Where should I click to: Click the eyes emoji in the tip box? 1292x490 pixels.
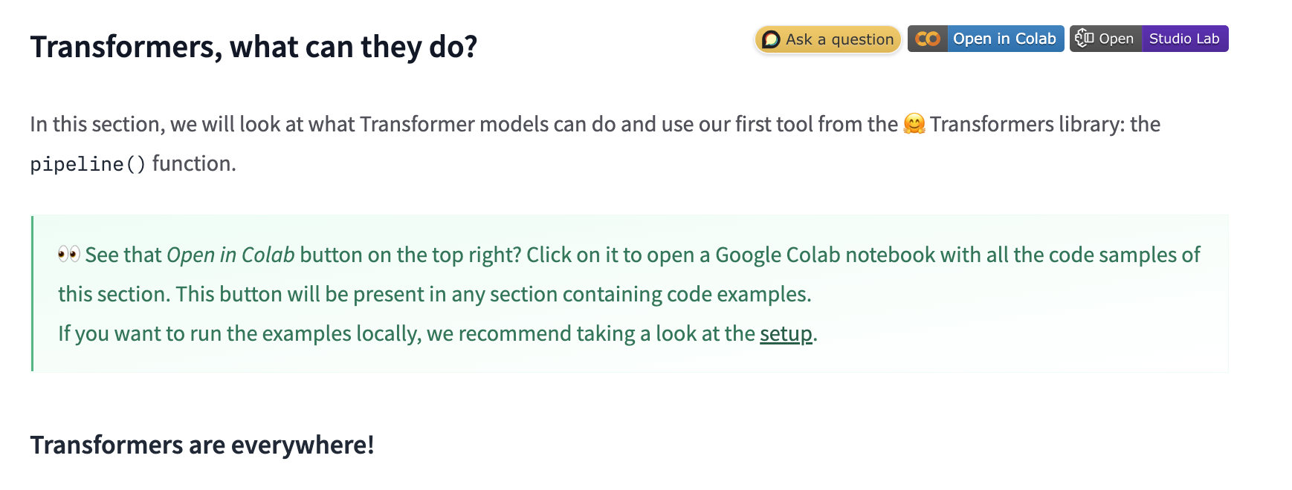[x=68, y=254]
